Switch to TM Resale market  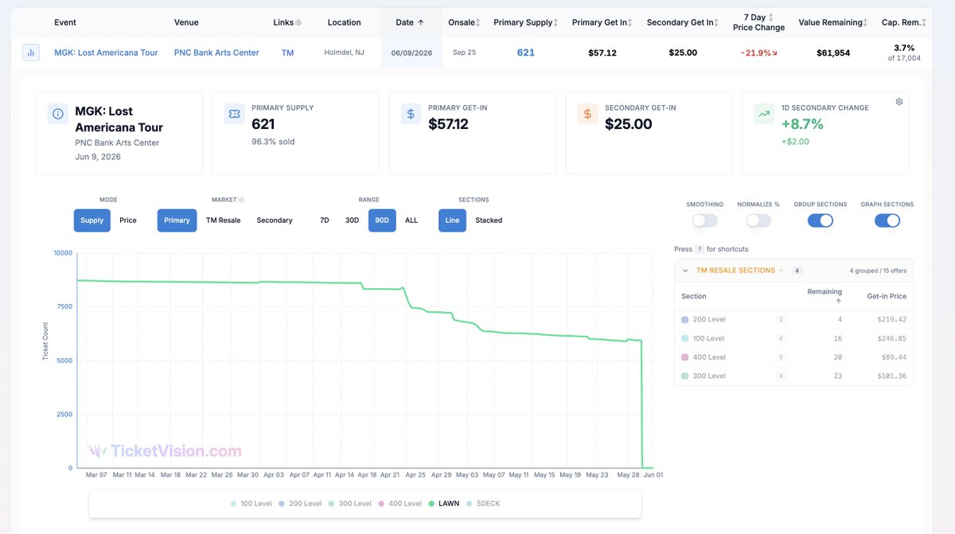click(x=223, y=220)
